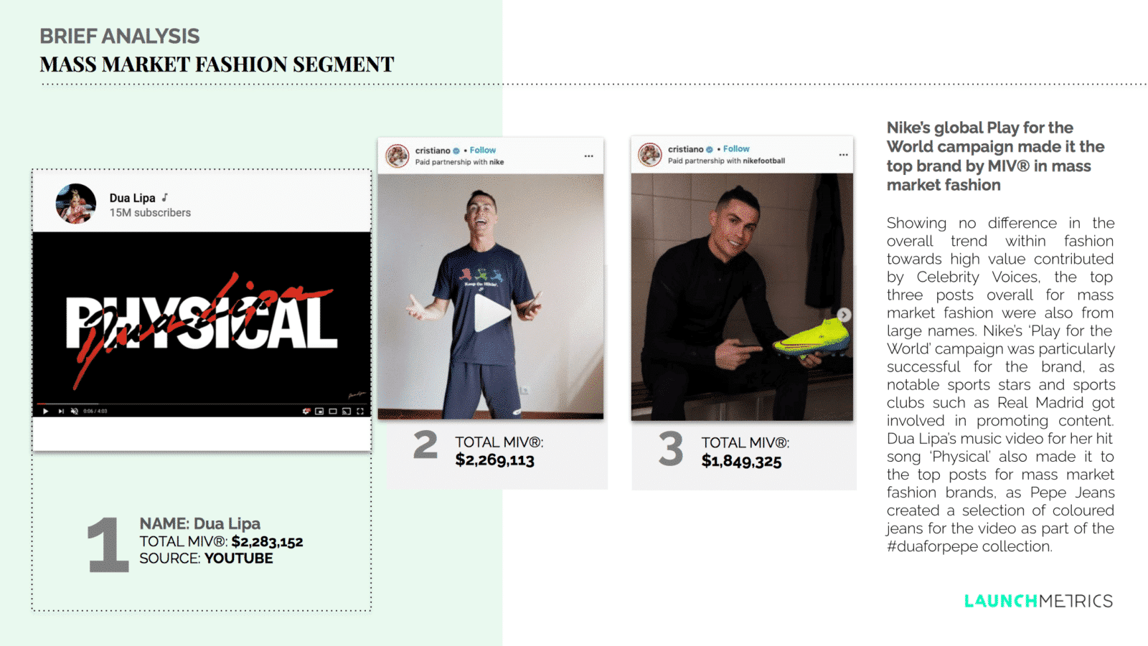Follow cristiano on the nike post
The height and width of the screenshot is (646, 1148).
483,150
